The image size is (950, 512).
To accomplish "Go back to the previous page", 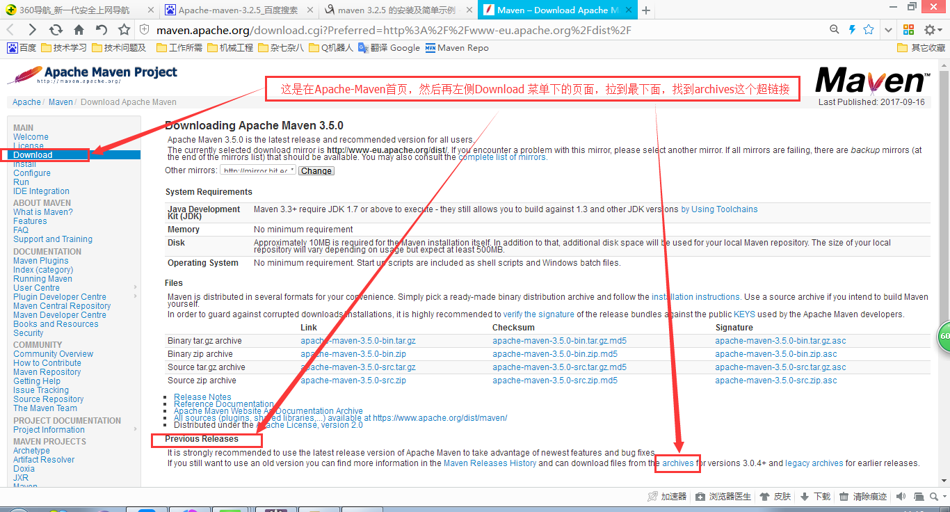I will point(10,30).
